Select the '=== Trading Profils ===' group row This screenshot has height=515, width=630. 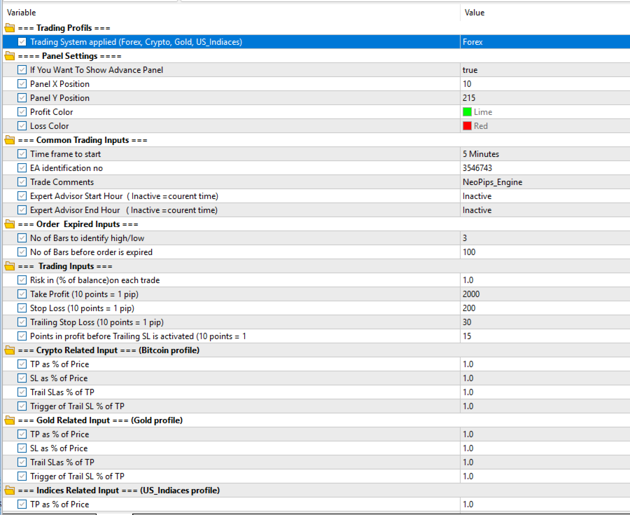point(316,28)
